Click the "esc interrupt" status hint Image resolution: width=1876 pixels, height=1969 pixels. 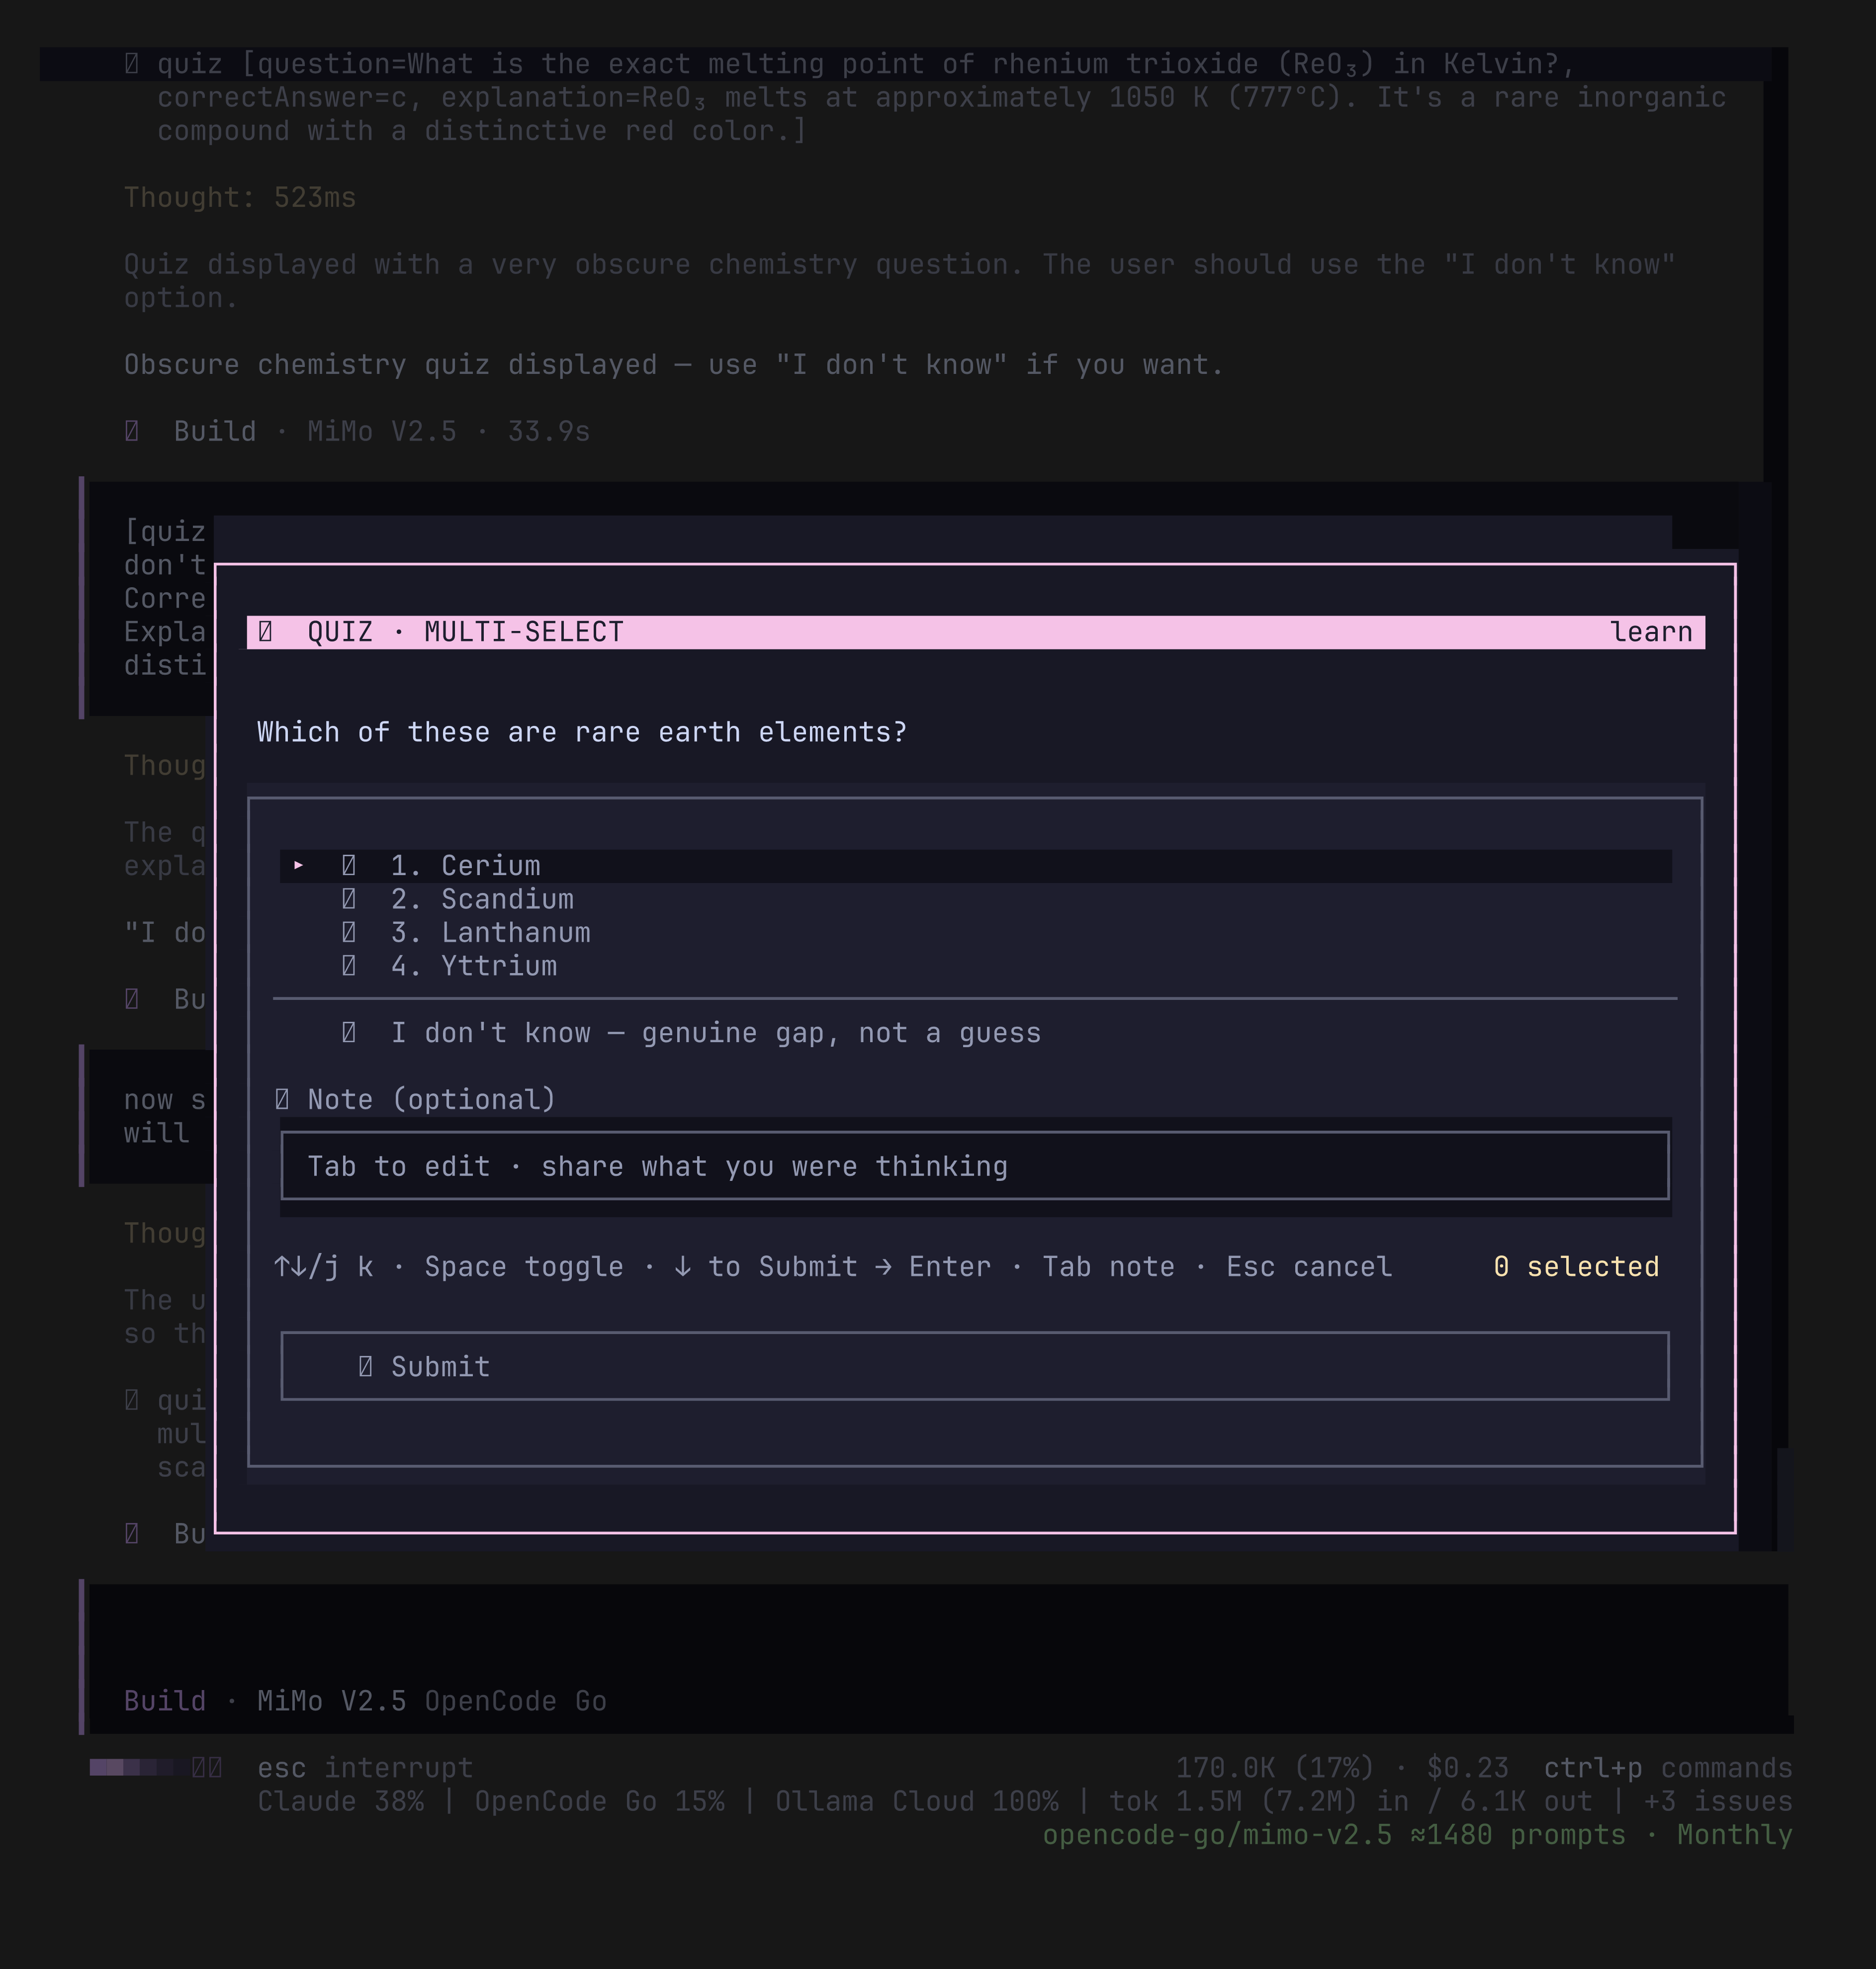click(x=365, y=1768)
